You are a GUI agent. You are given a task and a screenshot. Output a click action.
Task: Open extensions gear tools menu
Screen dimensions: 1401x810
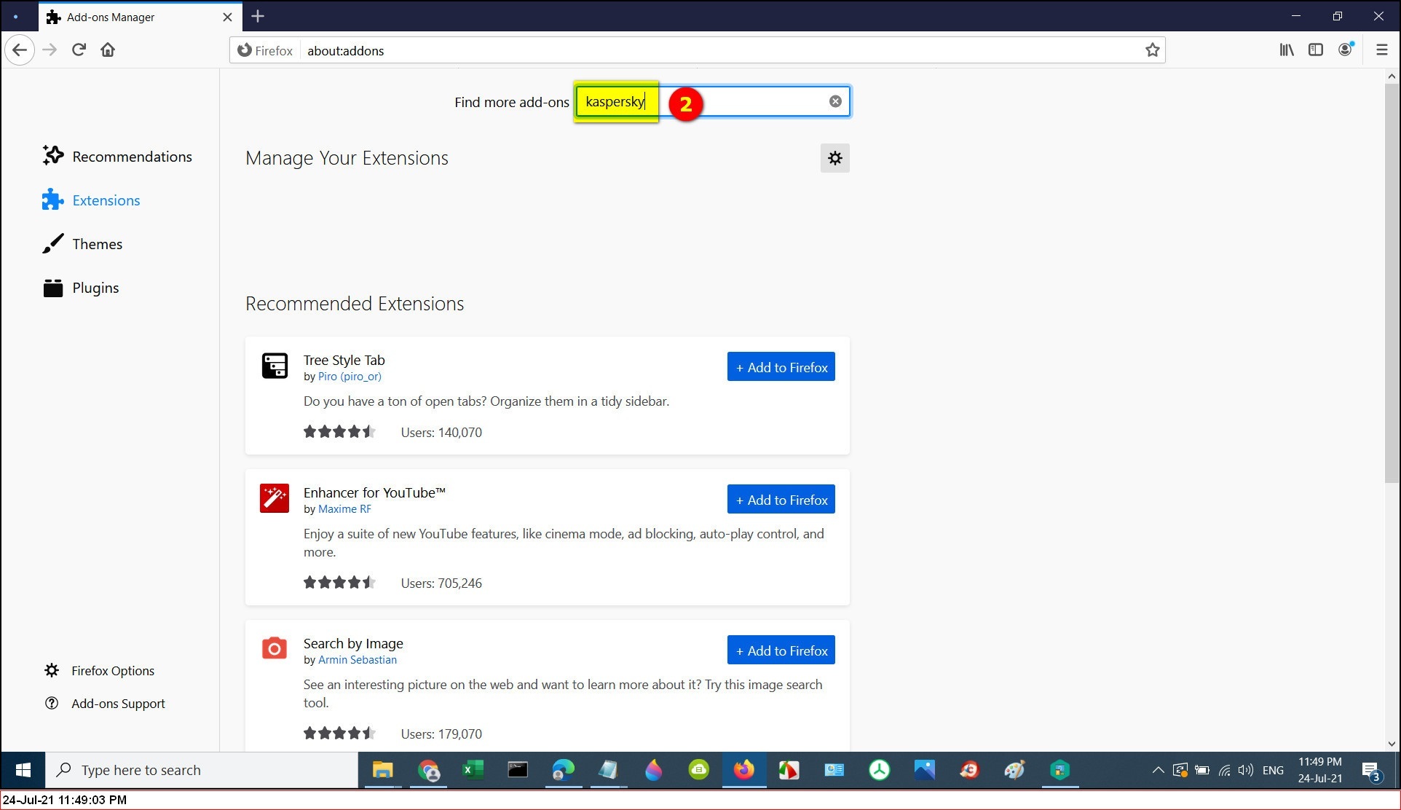click(x=834, y=158)
